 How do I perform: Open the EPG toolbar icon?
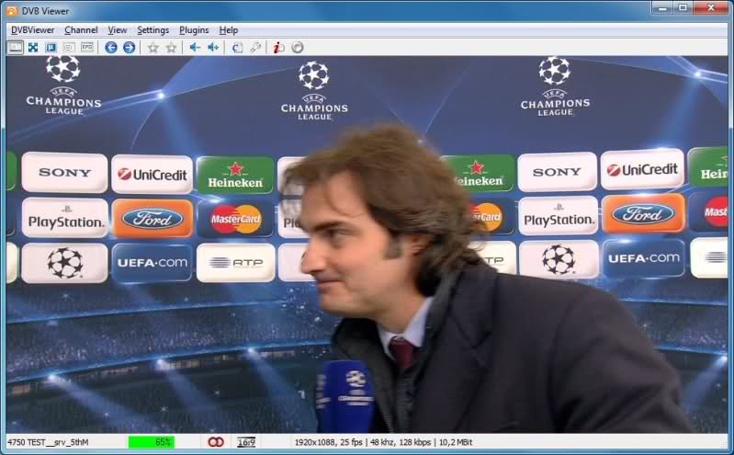coord(87,47)
